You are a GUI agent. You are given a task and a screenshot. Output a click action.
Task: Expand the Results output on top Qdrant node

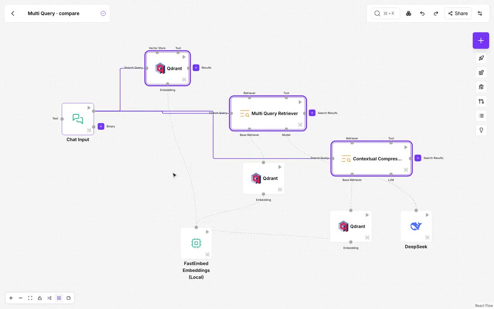coord(196,68)
